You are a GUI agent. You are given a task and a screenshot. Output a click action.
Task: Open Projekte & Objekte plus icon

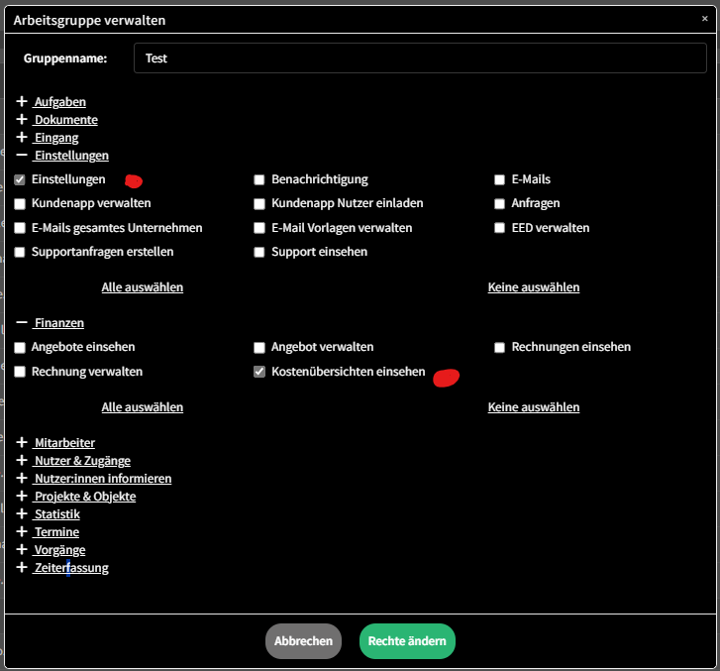click(x=22, y=497)
